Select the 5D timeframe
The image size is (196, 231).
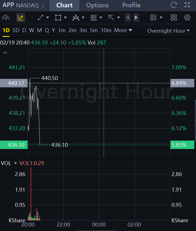click(x=16, y=30)
